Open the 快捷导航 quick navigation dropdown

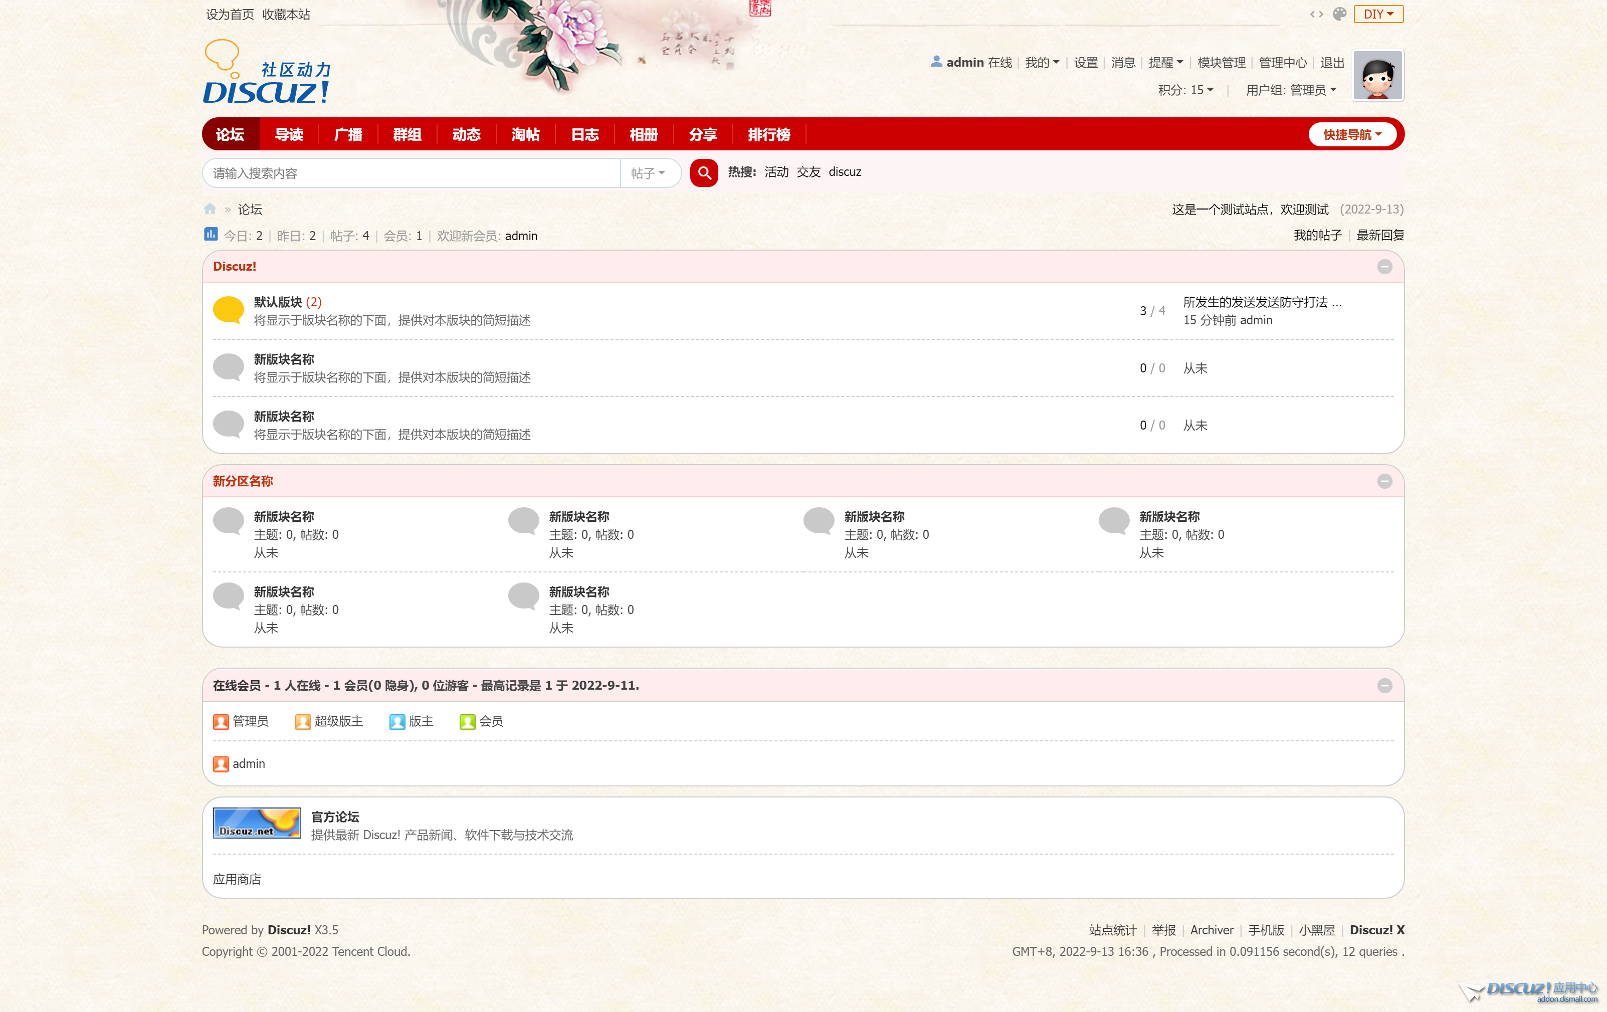tap(1352, 134)
